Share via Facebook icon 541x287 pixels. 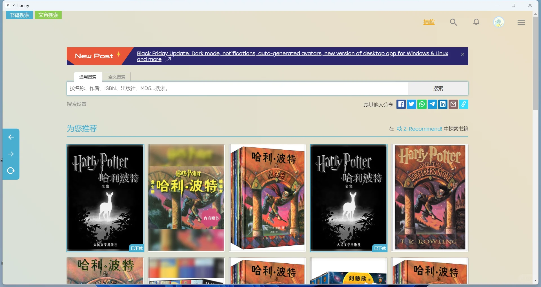(401, 104)
